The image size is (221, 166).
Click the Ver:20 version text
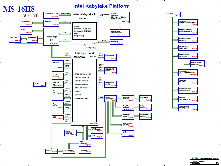tap(31, 16)
